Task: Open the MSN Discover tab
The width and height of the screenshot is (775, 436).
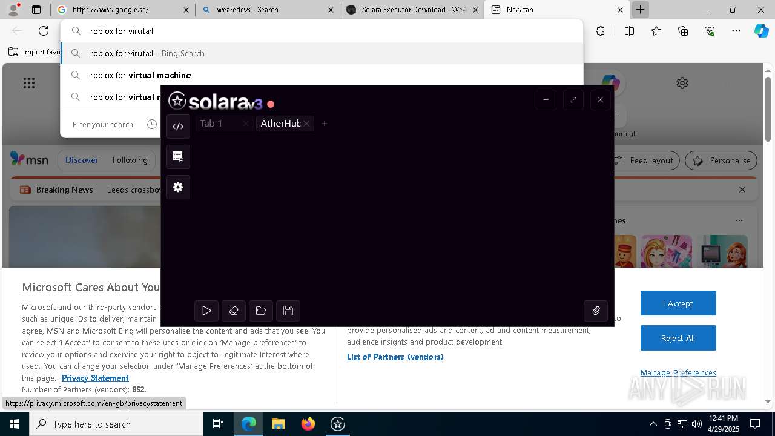Action: click(82, 160)
